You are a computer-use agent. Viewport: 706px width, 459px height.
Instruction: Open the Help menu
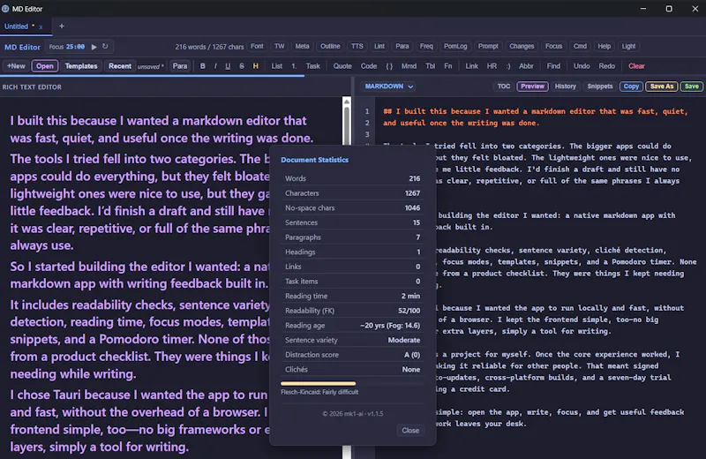[605, 47]
